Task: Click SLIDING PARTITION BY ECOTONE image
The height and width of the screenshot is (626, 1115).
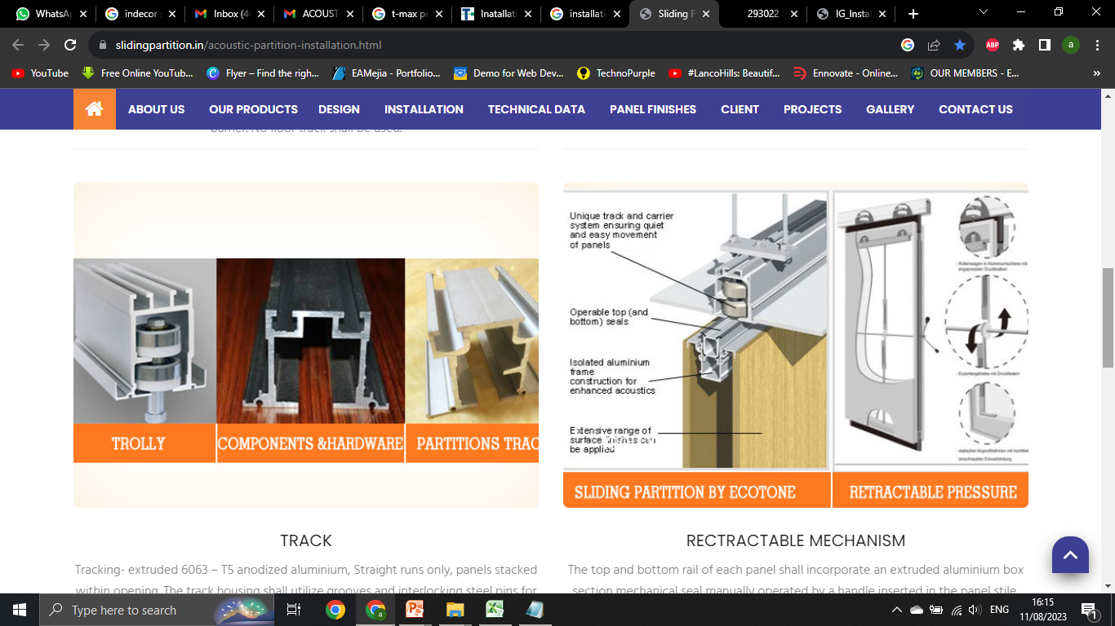Action: [x=696, y=349]
